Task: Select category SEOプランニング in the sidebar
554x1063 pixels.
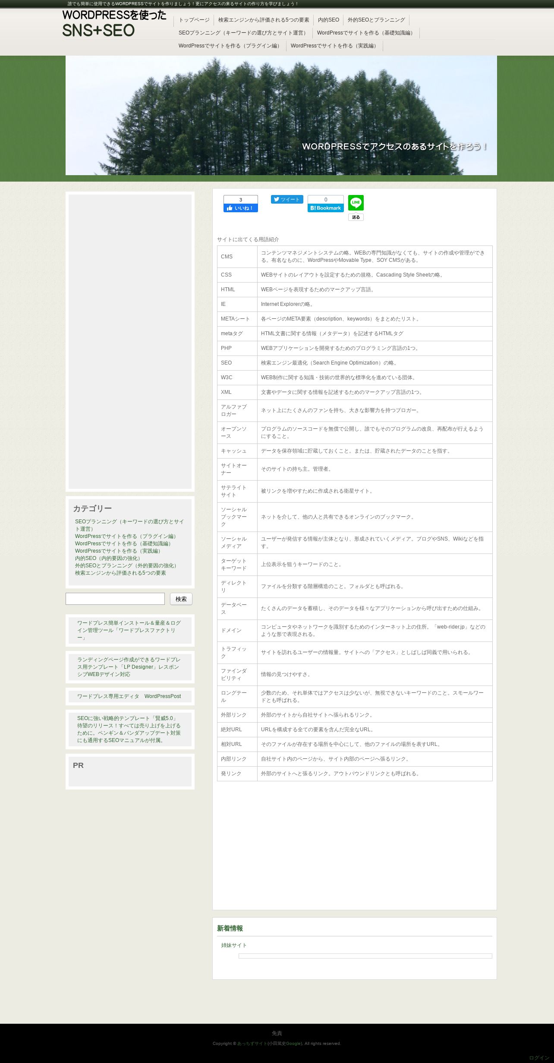Action: click(129, 525)
